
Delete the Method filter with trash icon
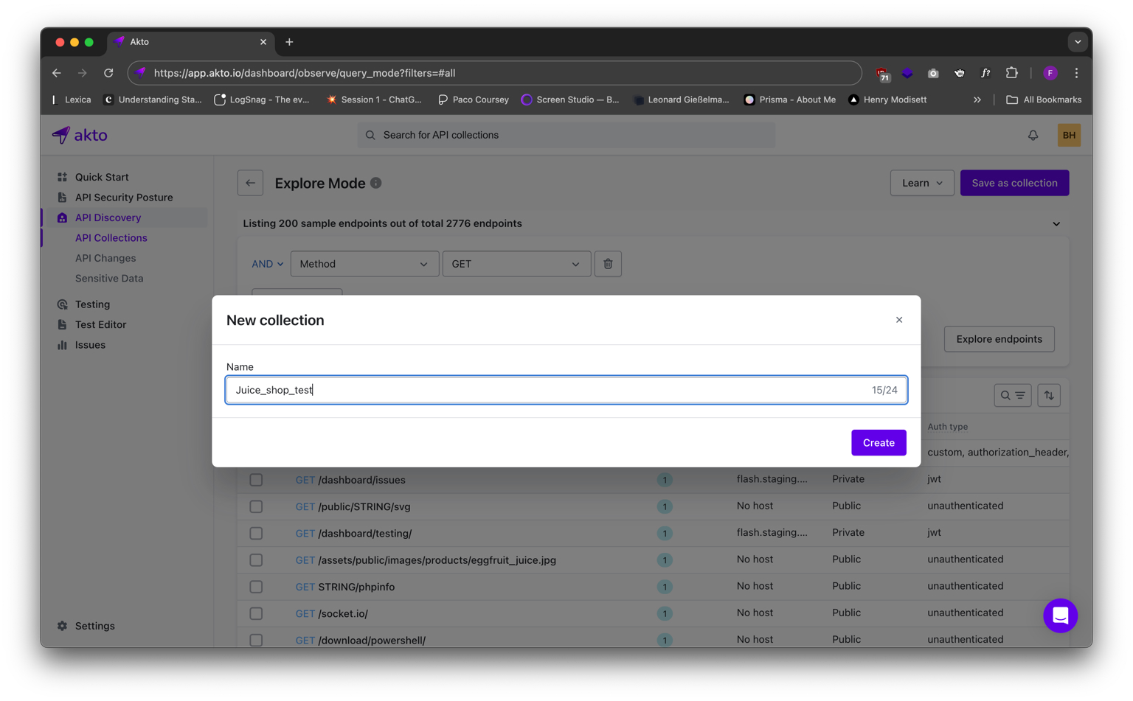pos(608,264)
